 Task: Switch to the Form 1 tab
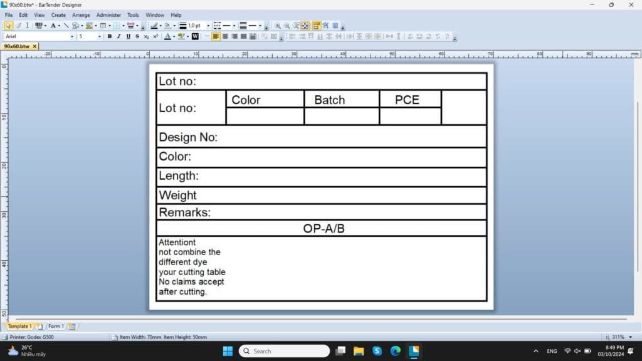tap(55, 327)
